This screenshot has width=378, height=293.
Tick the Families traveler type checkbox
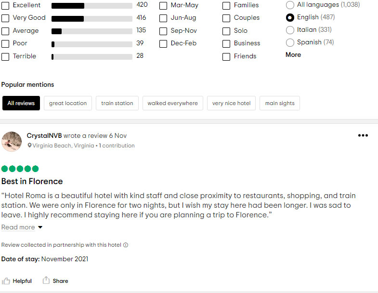click(x=226, y=6)
